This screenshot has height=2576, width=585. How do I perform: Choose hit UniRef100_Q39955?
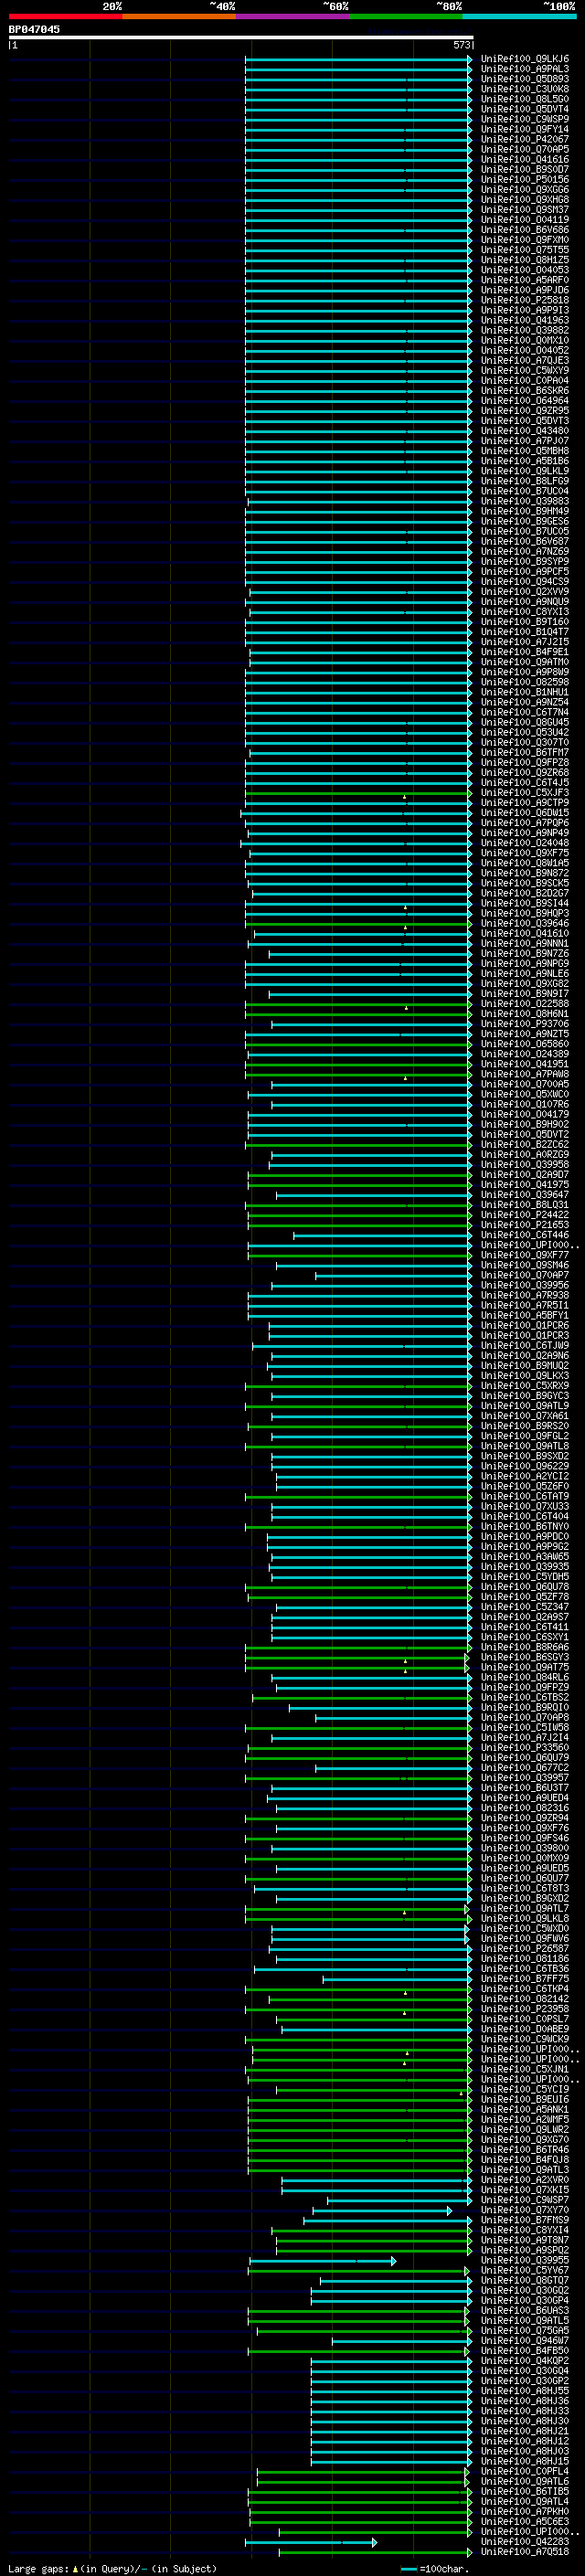point(525,2260)
